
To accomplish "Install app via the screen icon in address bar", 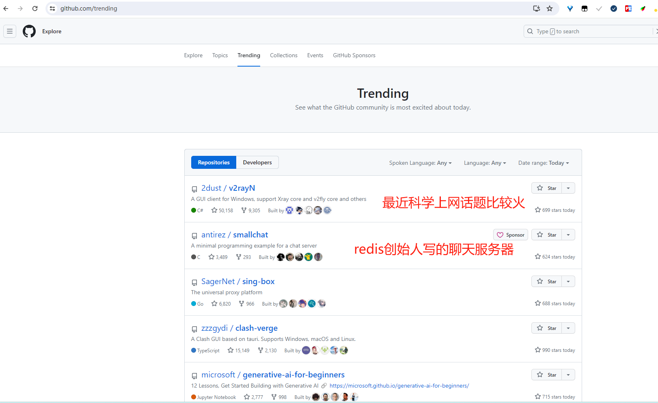I will coord(536,9).
